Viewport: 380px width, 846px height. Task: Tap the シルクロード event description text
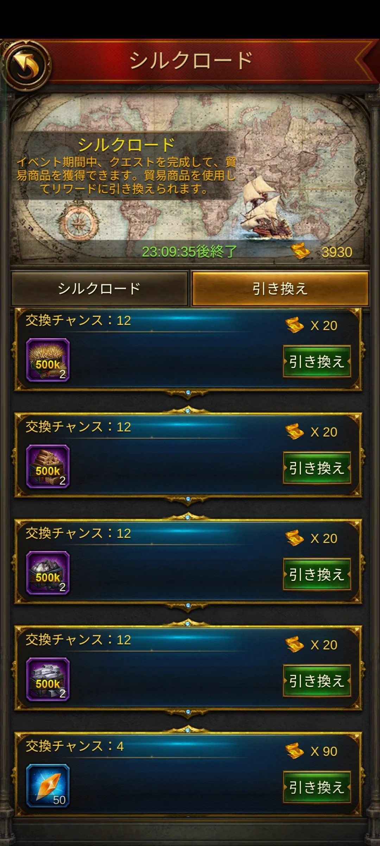126,176
